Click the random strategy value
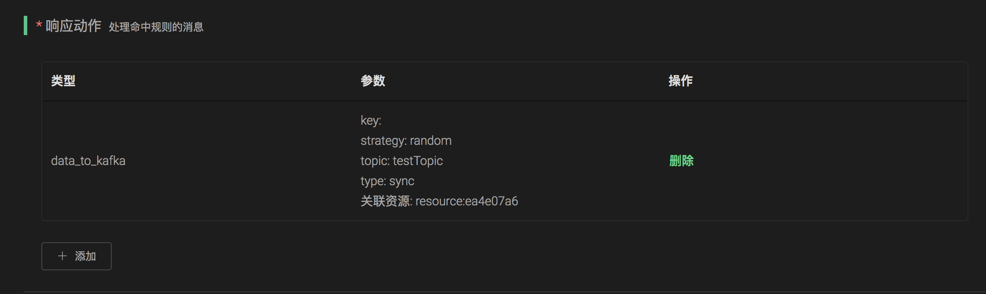The width and height of the screenshot is (986, 294). coord(431,141)
